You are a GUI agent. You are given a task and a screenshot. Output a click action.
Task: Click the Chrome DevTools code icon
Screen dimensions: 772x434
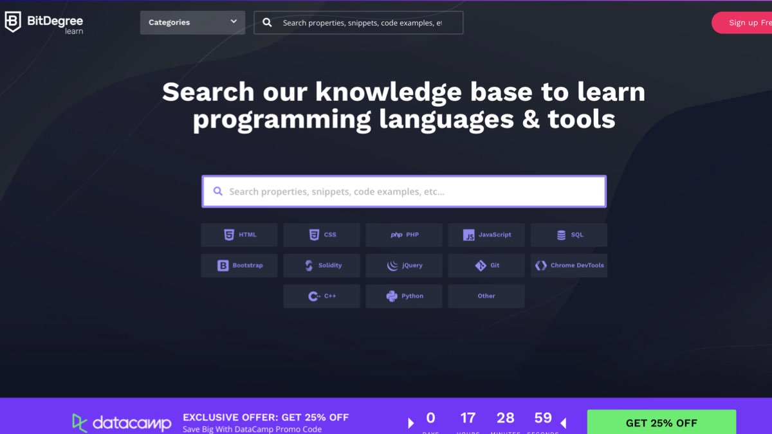coord(541,266)
